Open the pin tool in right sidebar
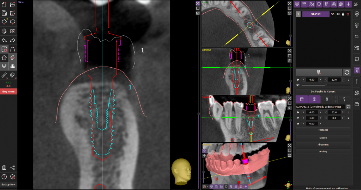Screen dimensions: 361x190 [357, 81]
